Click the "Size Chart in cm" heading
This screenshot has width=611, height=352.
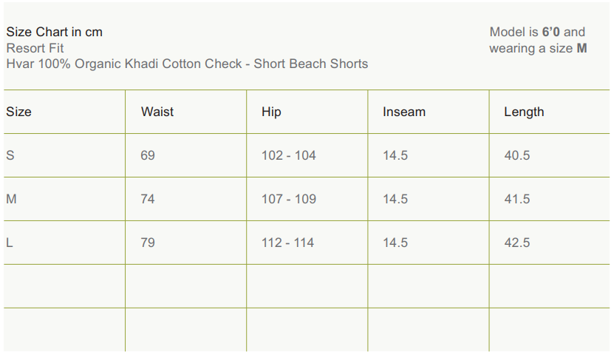tap(54, 32)
